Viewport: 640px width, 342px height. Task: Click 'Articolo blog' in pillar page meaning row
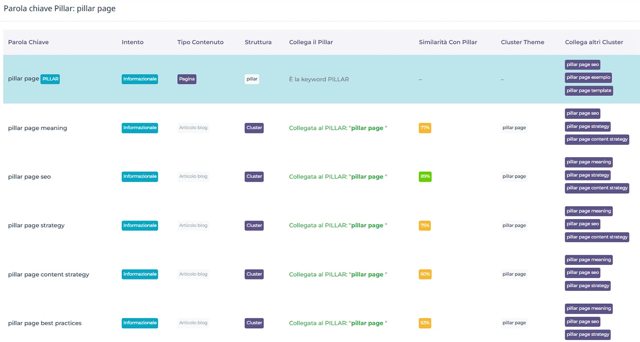click(193, 128)
